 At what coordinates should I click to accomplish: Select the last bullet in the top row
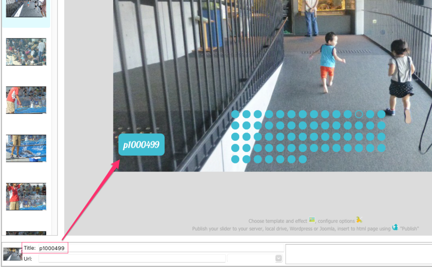coord(381,114)
